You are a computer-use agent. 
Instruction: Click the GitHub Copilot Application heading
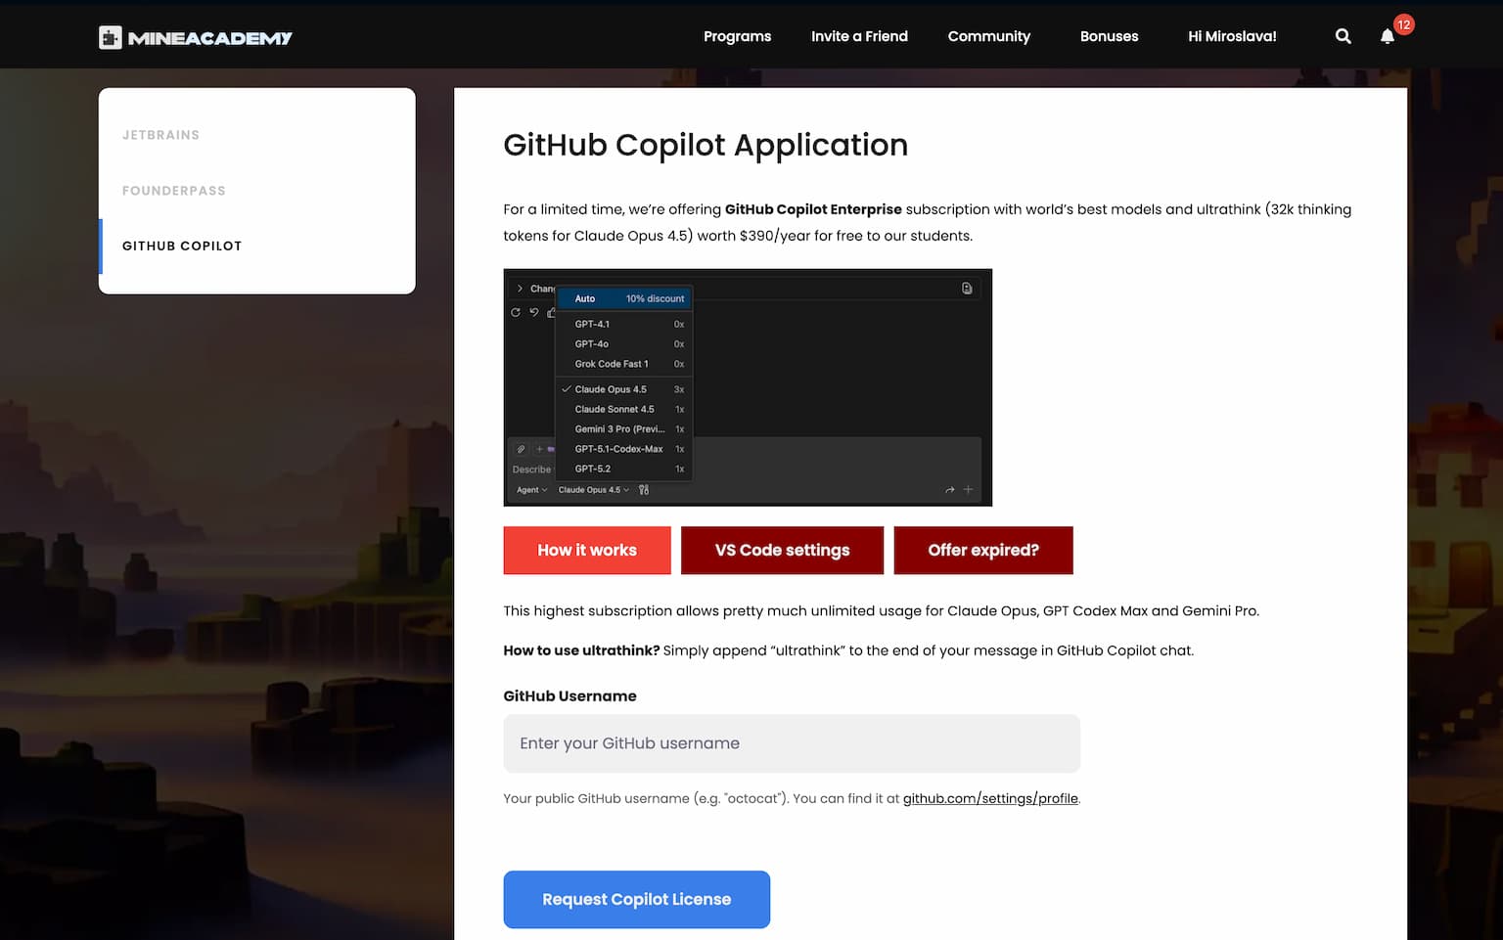click(705, 145)
